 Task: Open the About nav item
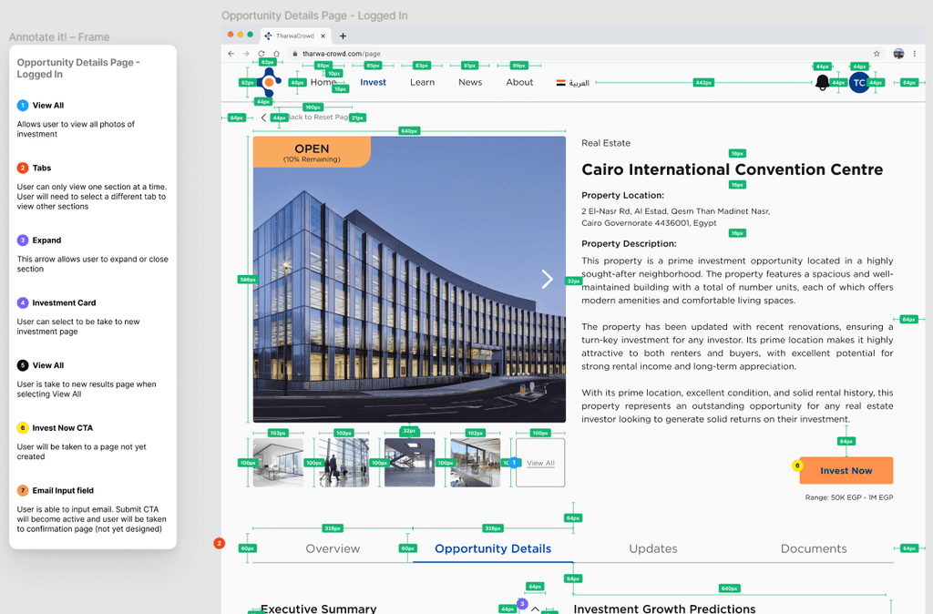pyautogui.click(x=519, y=82)
